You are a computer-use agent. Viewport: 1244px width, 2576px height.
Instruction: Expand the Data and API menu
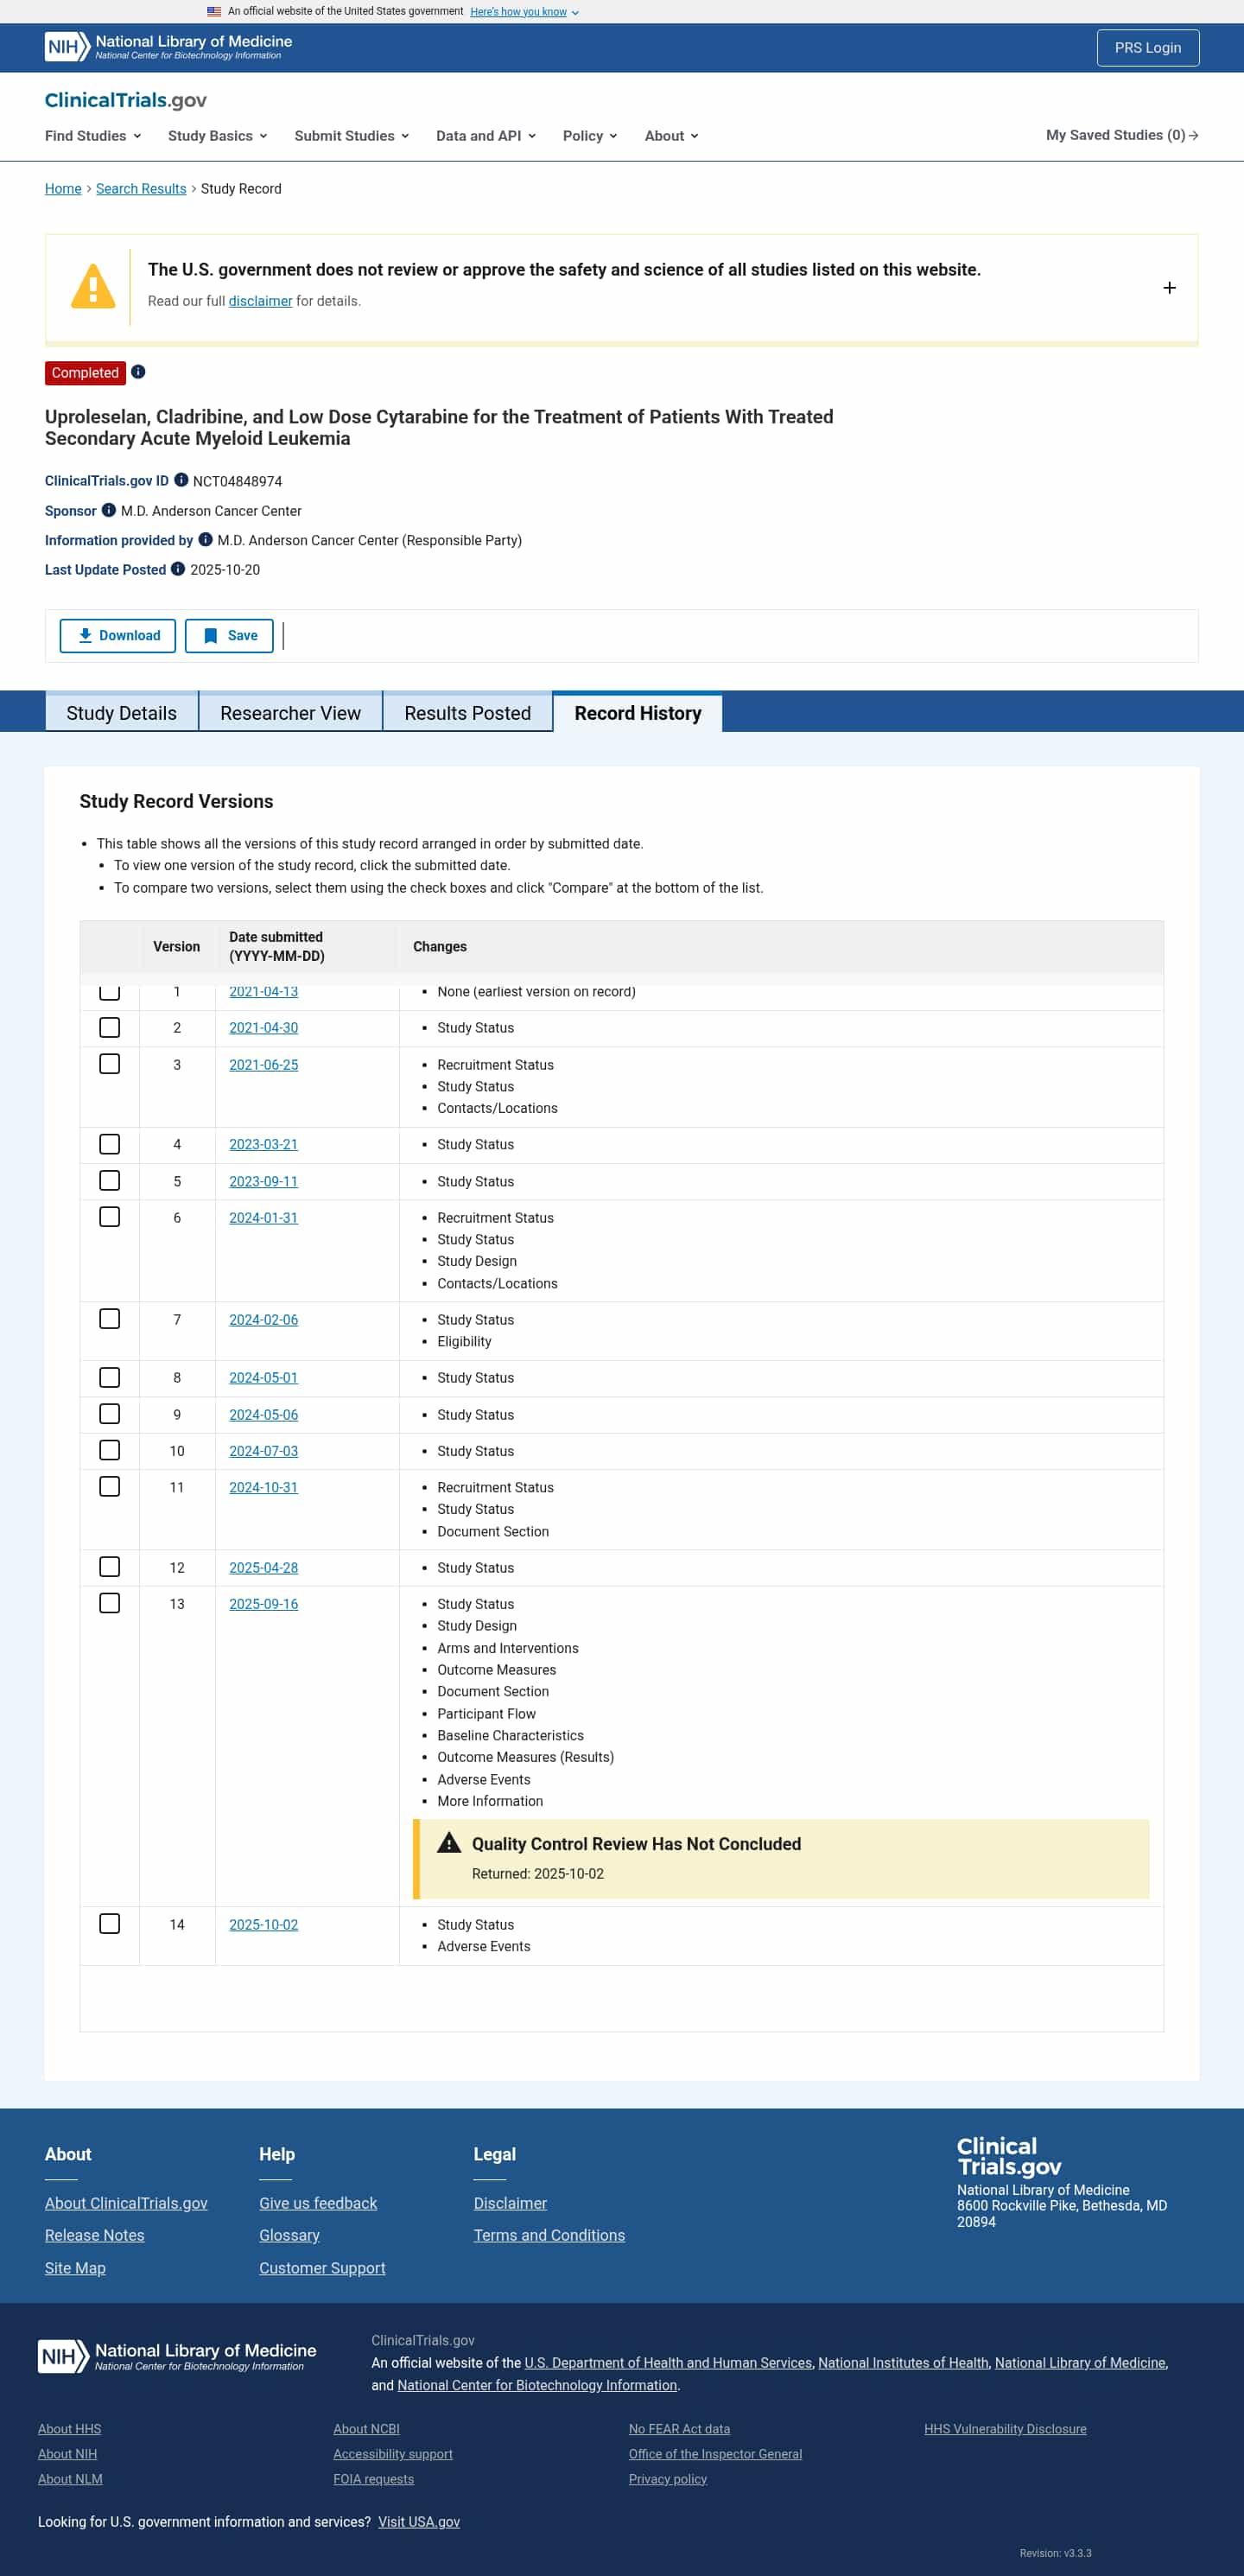tap(485, 136)
